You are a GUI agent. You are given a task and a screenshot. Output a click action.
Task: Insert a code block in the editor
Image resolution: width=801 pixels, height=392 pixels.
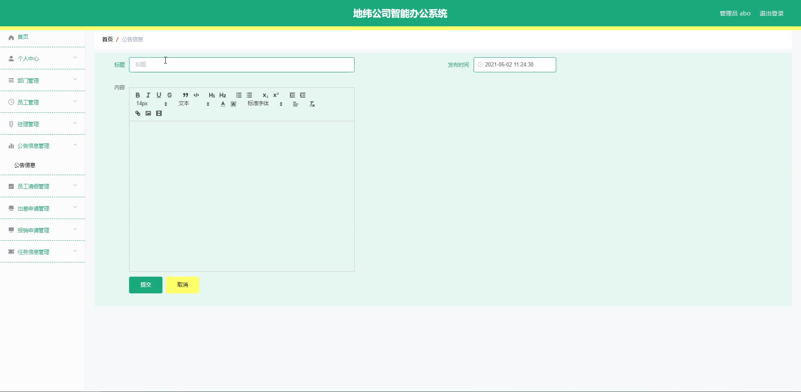[196, 95]
